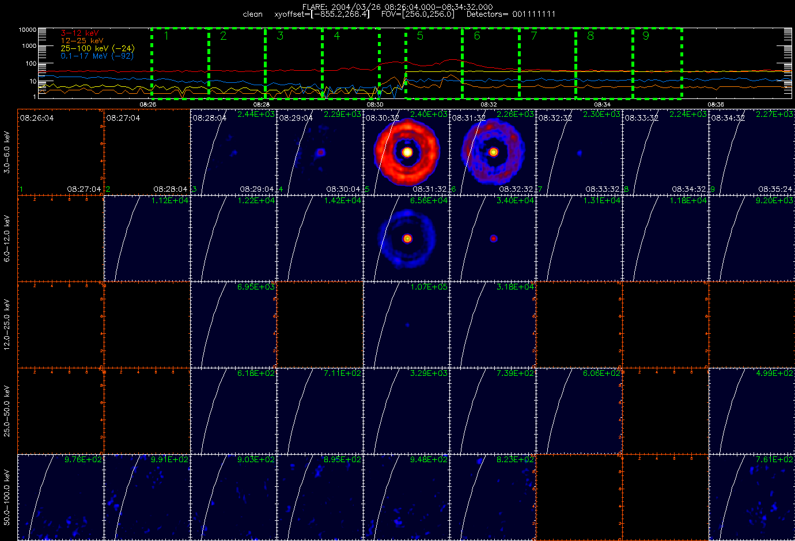Open the 50-100 keV image labeled 9.76E+02

(x=60, y=497)
